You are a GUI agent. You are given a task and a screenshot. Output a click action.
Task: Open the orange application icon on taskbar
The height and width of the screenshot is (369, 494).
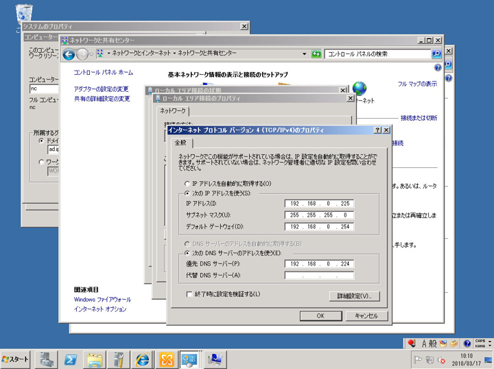167,359
